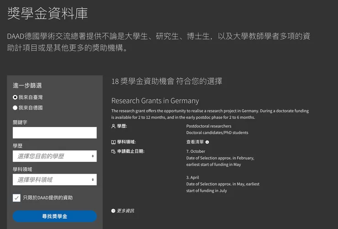Click the Postdoctoral researchers text
Screen dimensions: 338x229
tap(209, 126)
